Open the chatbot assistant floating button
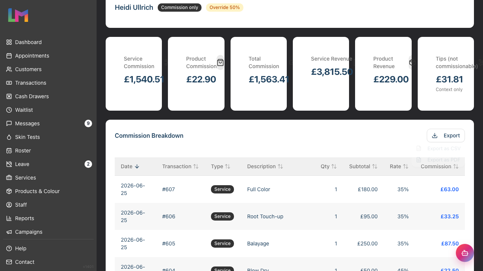The image size is (483, 271). (x=465, y=253)
